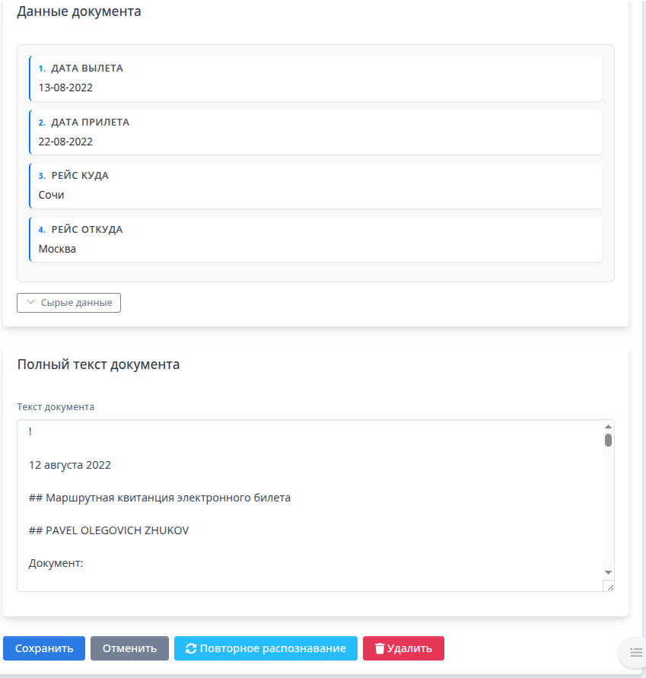This screenshot has height=678, width=646.
Task: Click the Текст документа field label
Action: [x=56, y=406]
